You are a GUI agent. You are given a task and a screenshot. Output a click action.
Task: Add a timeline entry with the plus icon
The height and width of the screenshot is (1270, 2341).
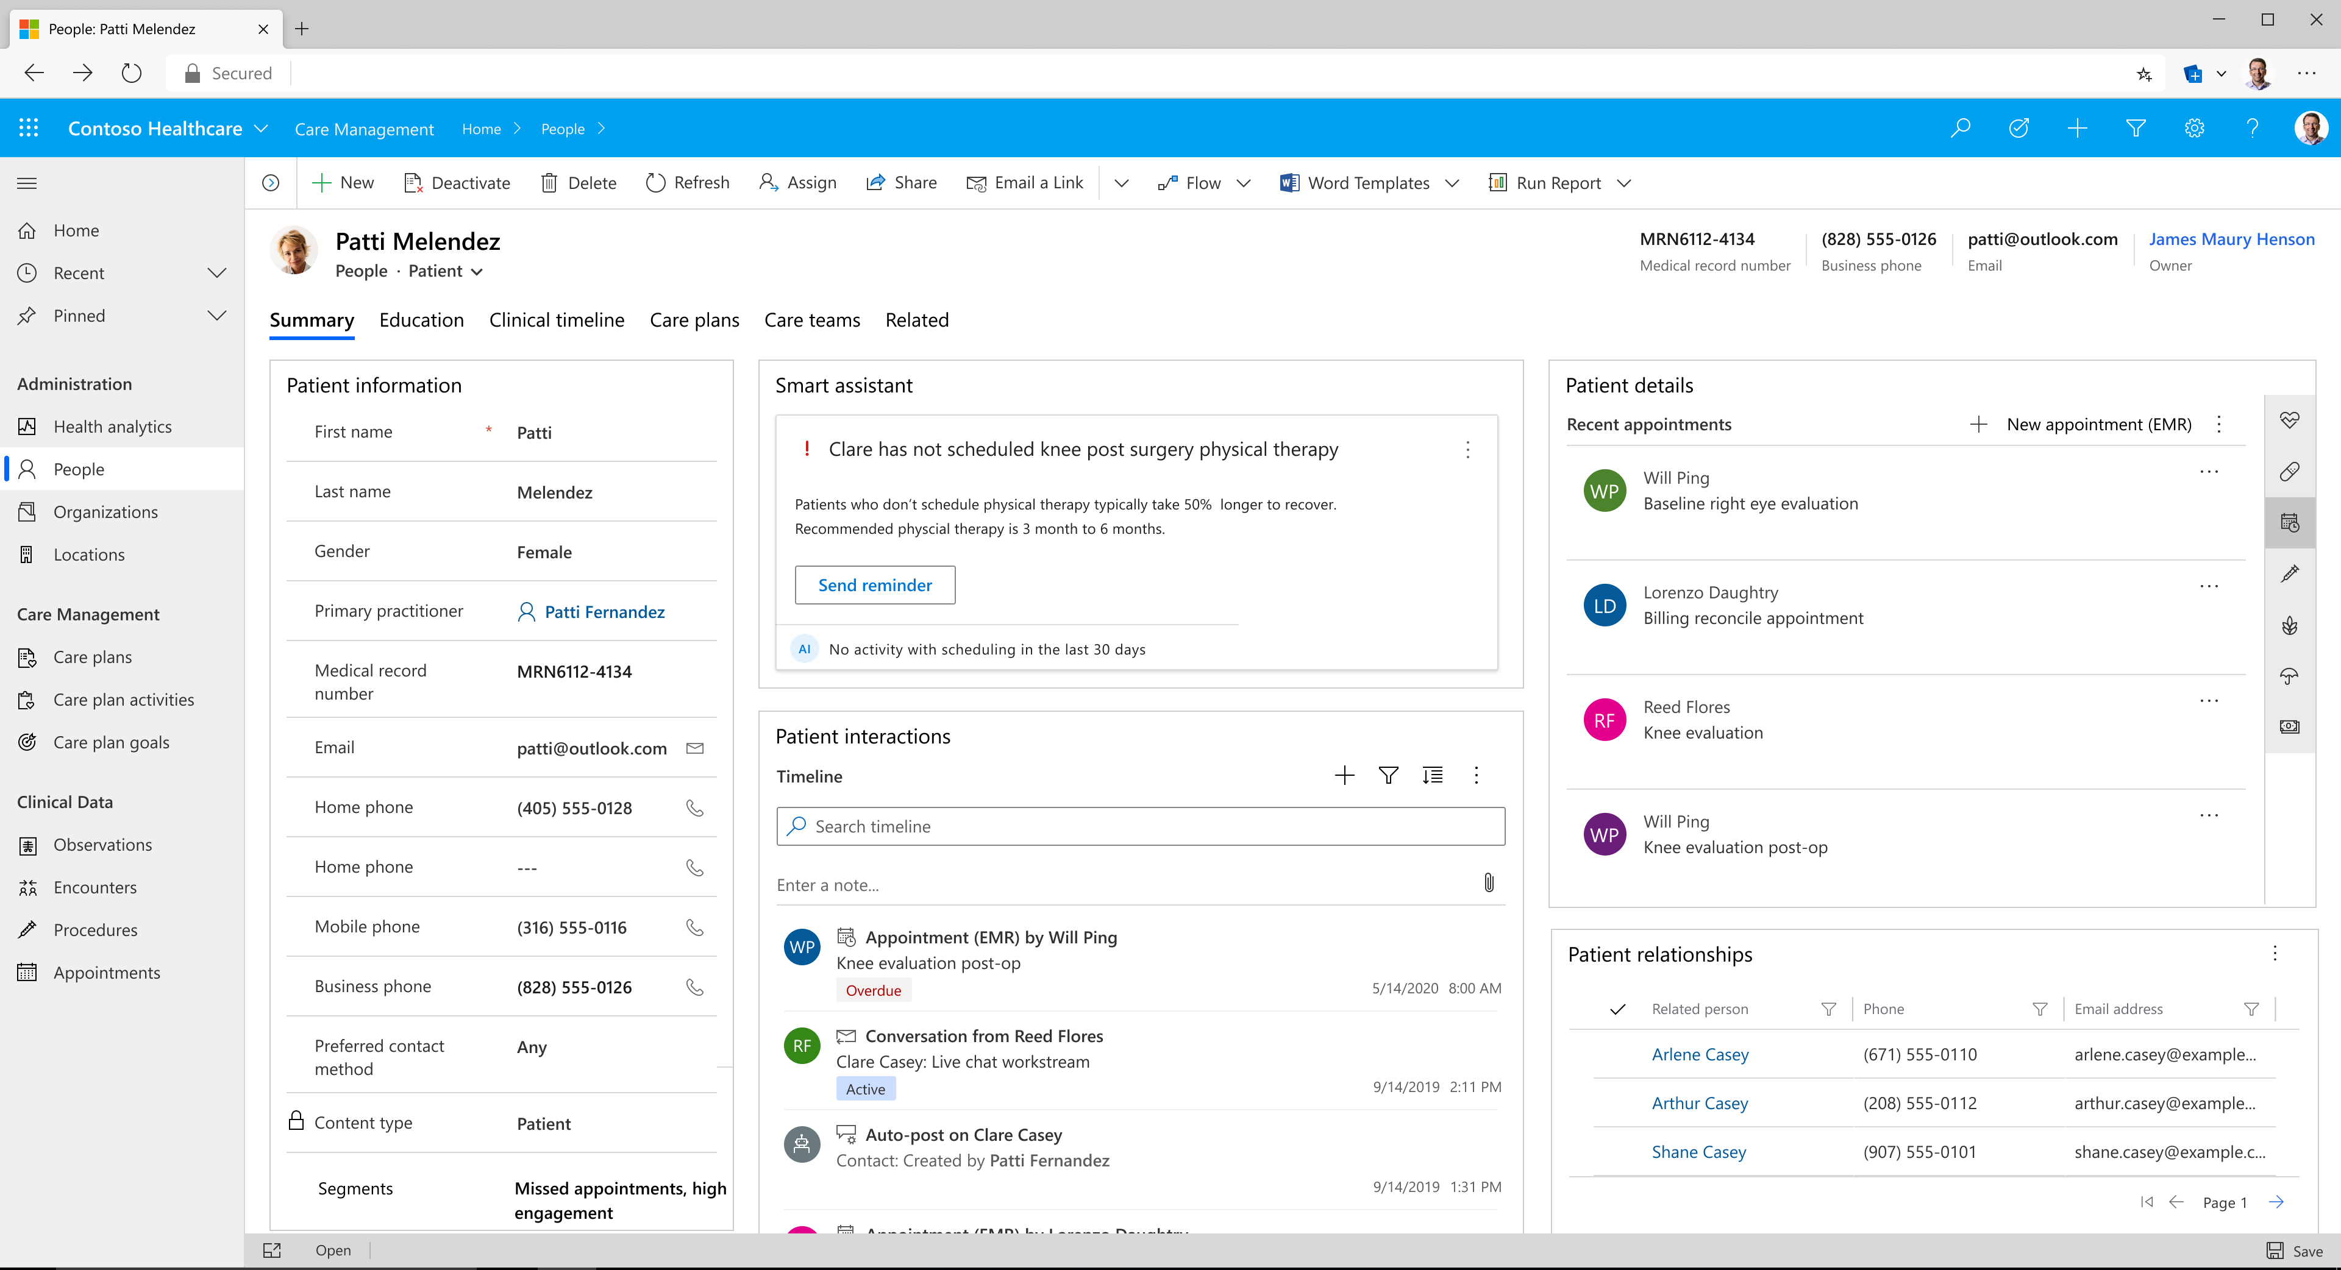point(1345,776)
